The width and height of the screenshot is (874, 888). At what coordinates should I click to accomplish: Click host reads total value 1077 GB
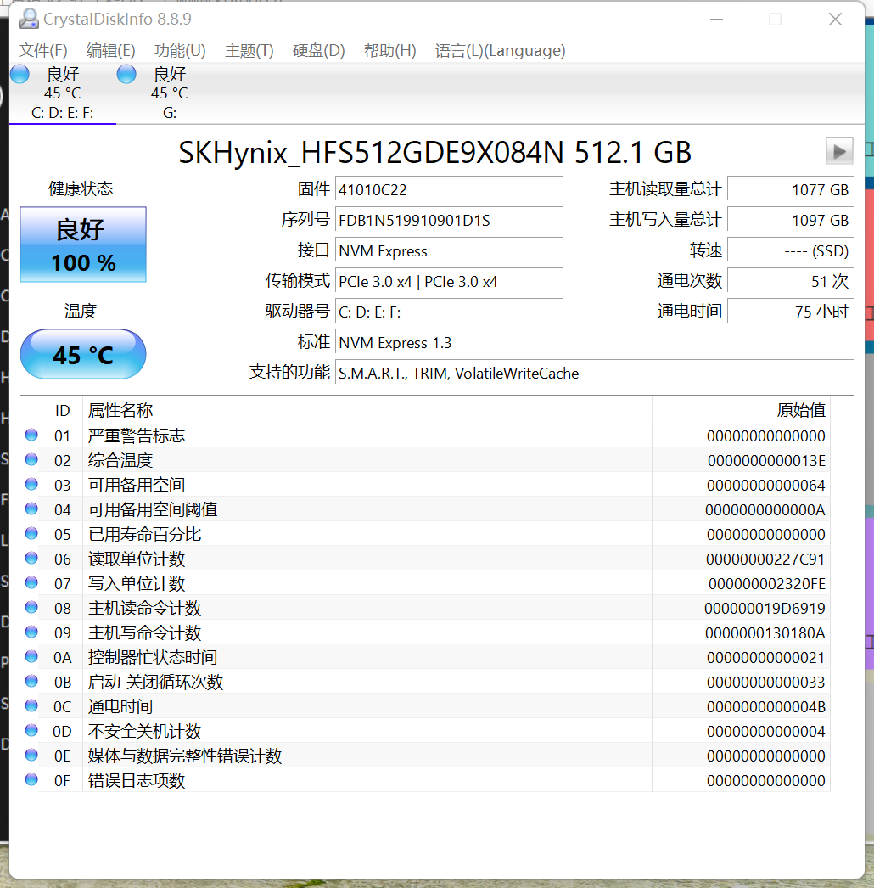790,189
